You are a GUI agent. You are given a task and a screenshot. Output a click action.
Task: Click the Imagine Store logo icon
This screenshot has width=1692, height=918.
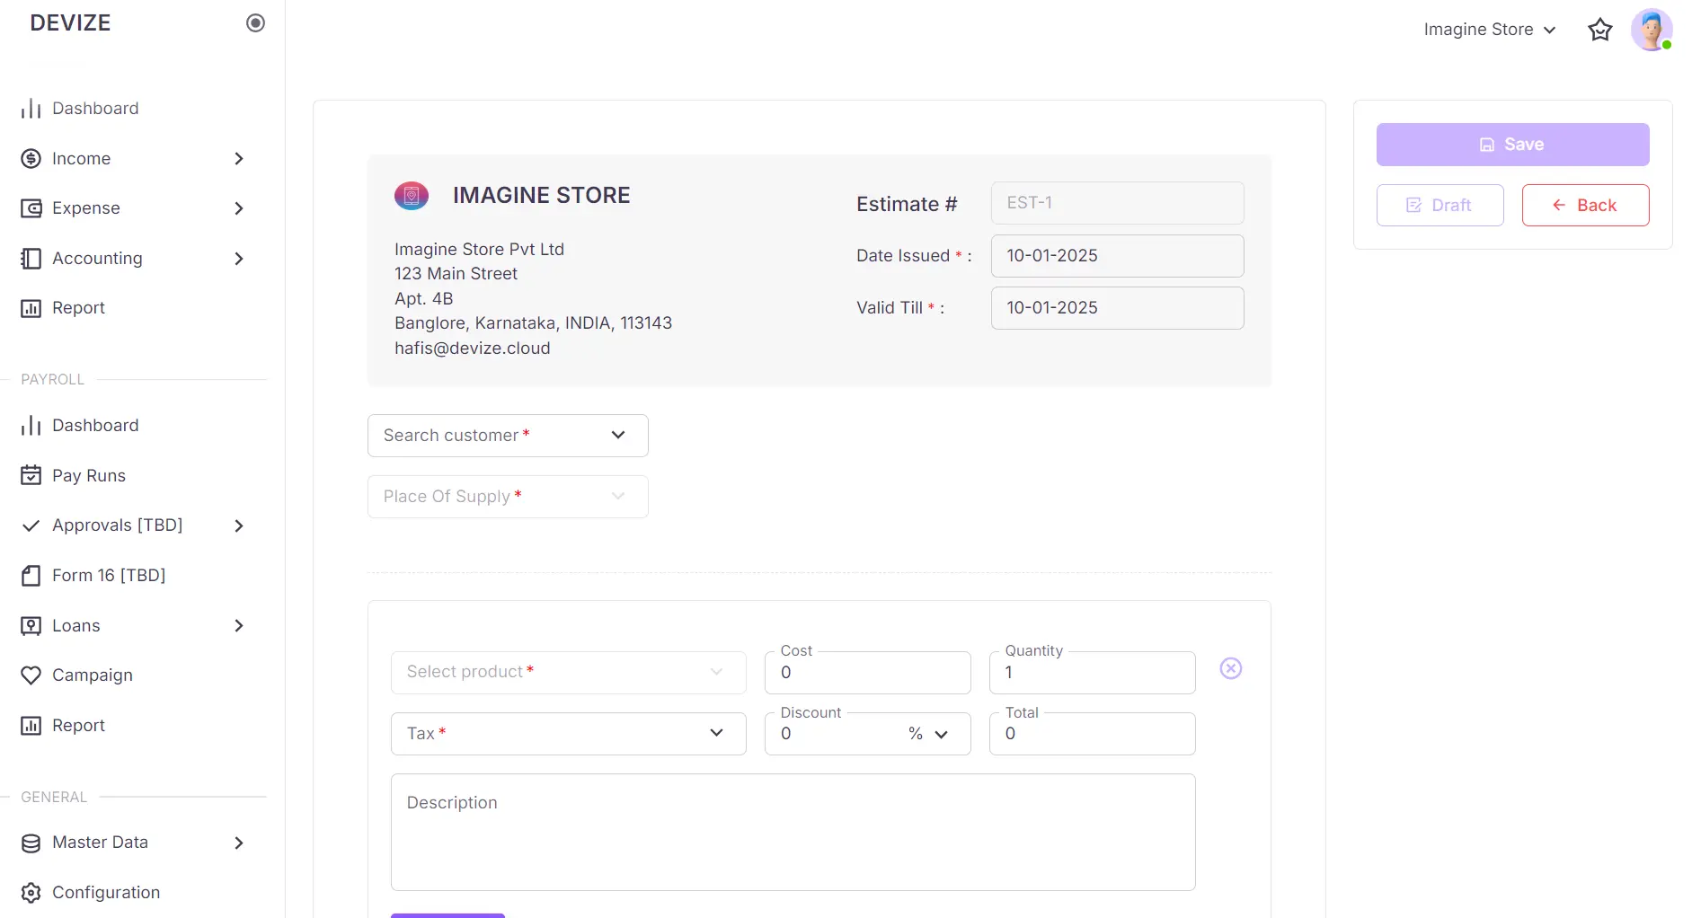412,195
